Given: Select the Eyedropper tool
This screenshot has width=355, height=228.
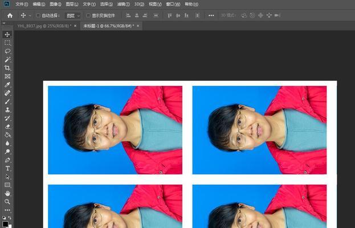Looking at the screenshot, I should (7, 85).
